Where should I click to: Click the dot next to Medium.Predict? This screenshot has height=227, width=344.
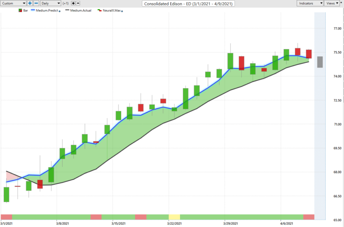point(60,11)
